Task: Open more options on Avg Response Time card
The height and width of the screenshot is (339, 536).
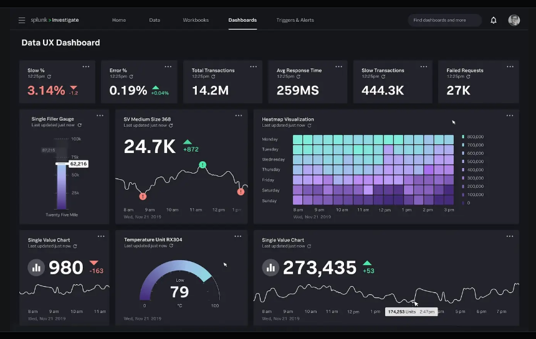Action: pos(338,67)
